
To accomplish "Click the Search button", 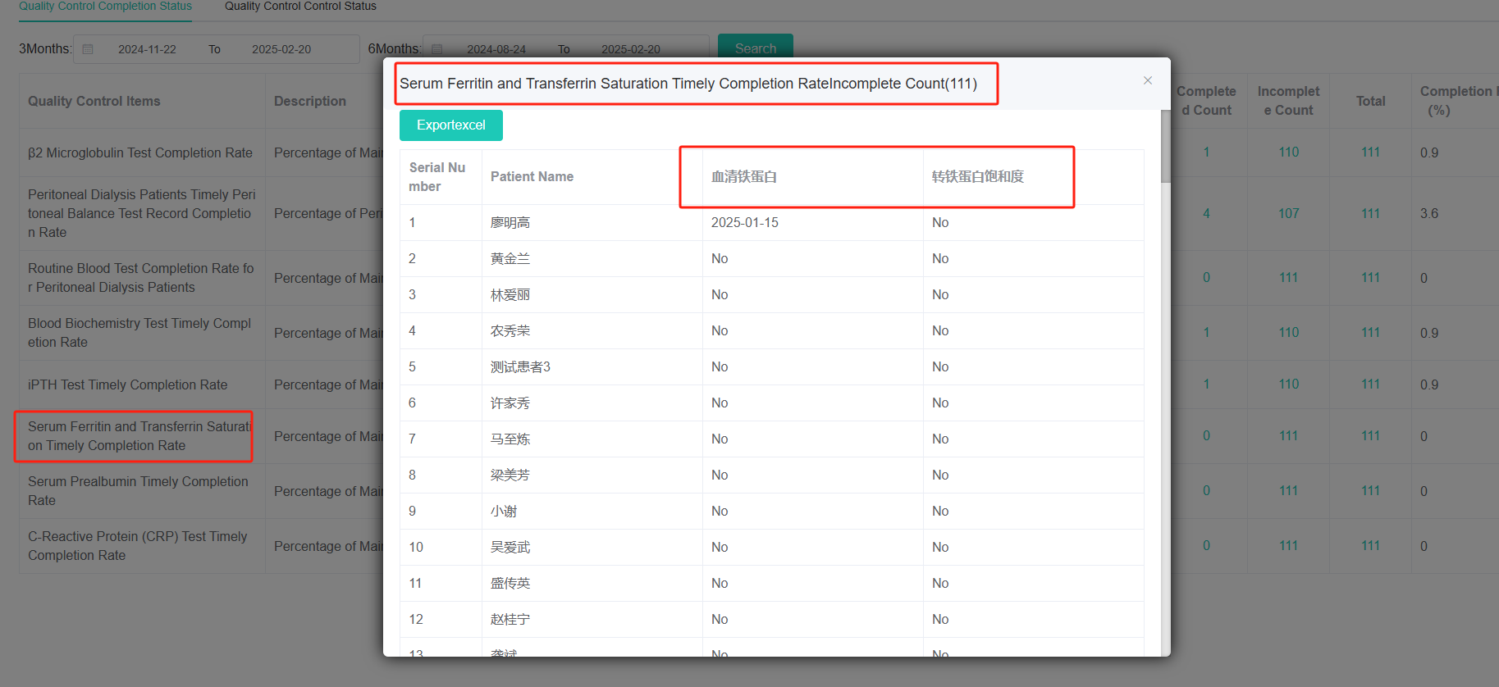I will 756,48.
